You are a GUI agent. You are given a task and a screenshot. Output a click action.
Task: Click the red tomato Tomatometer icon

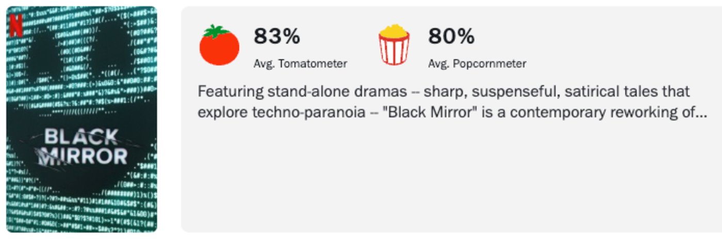pos(219,45)
